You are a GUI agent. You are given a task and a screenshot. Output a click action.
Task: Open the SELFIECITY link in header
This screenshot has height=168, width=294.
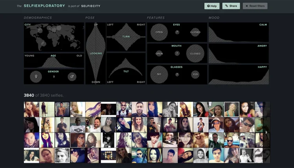point(91,6)
